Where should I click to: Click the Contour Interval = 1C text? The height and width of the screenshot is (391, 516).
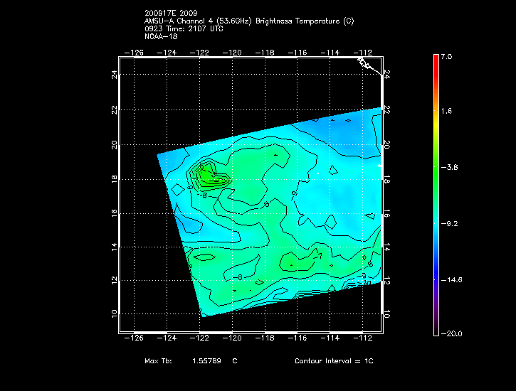pyautogui.click(x=334, y=361)
